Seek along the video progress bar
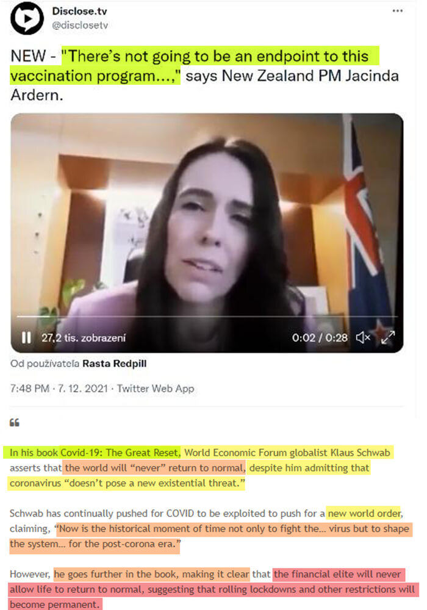 (207, 317)
